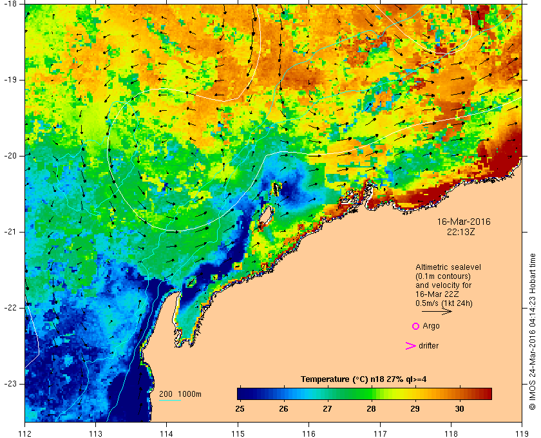The width and height of the screenshot is (541, 438).
Task: Click the '22:13Z' time label
Action: click(461, 232)
